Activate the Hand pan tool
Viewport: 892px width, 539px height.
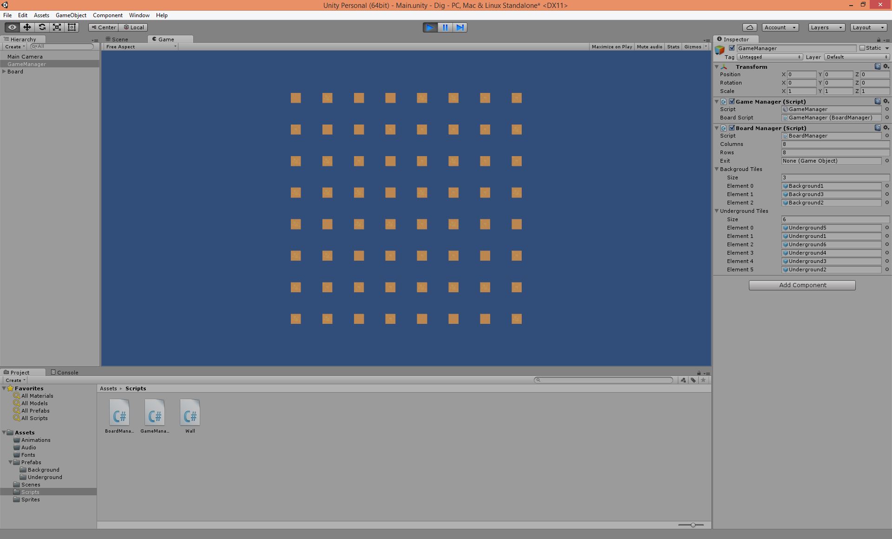click(x=12, y=27)
